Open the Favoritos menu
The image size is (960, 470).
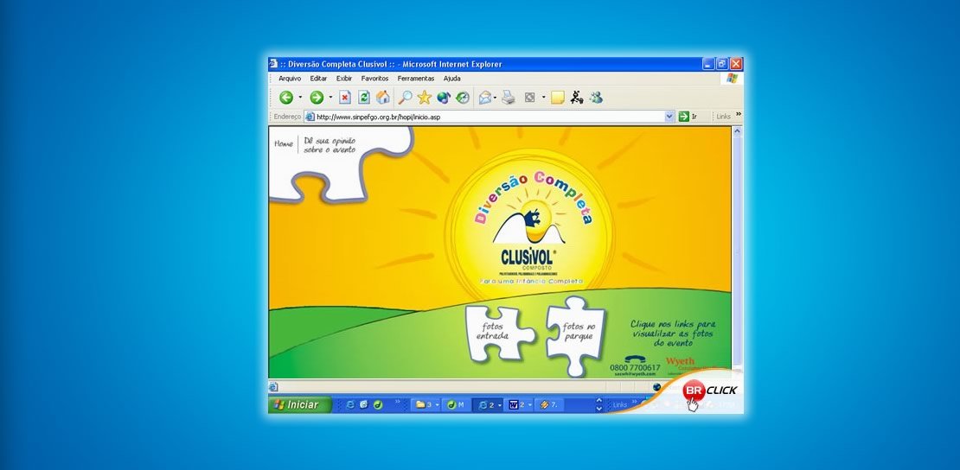pos(374,79)
